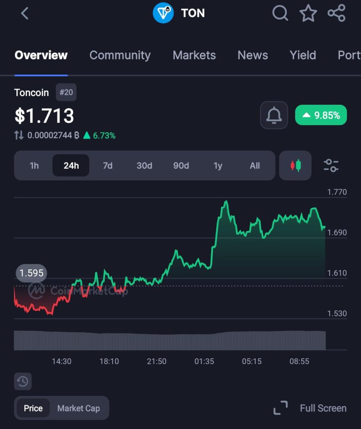Tap the 1.530 price axis label
The width and height of the screenshot is (361, 429).
pyautogui.click(x=337, y=313)
